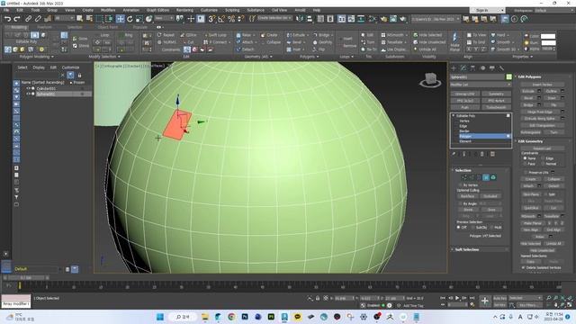Open the Modifiers menu
Viewport: 576px width, 324px height.
point(108,10)
